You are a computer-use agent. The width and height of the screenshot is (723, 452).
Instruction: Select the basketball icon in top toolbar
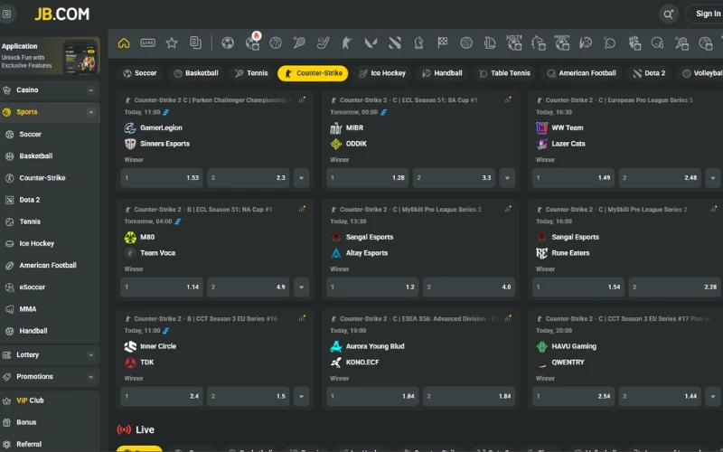[276, 42]
